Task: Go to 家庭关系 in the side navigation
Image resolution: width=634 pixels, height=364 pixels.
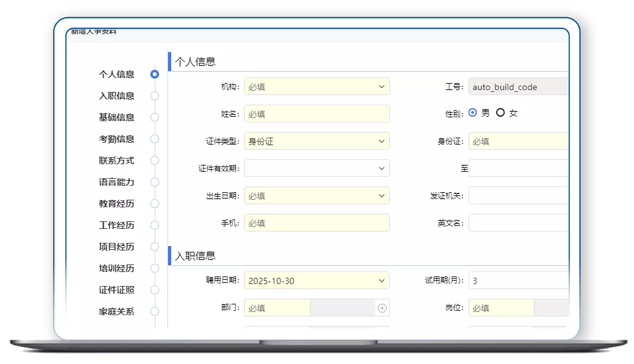Action: coord(117,311)
